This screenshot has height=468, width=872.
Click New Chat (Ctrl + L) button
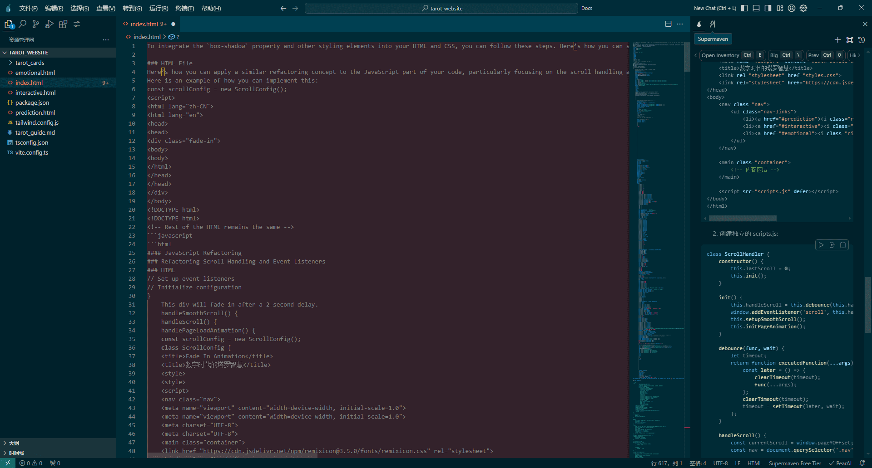point(715,8)
